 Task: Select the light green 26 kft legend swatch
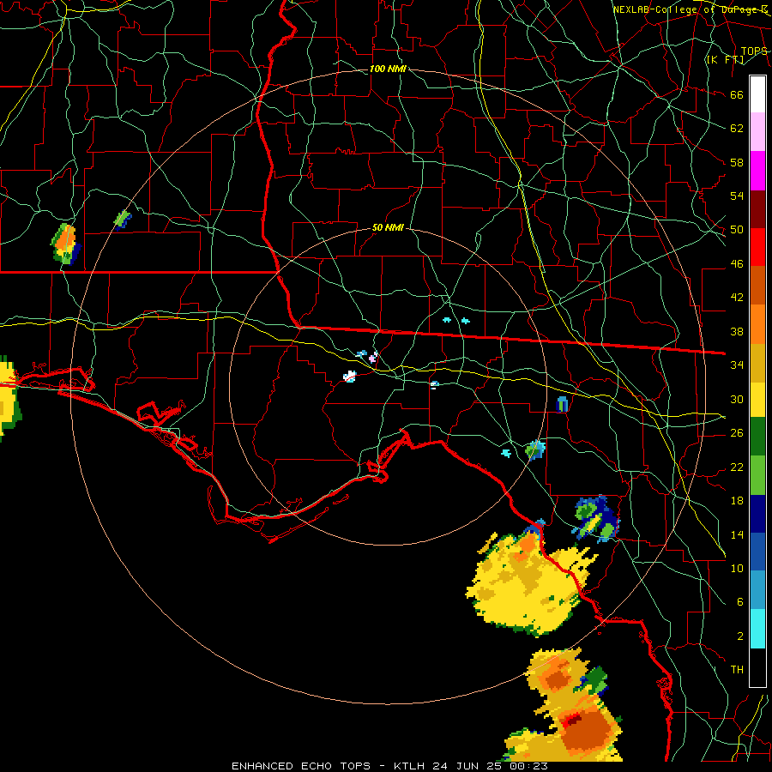(757, 474)
